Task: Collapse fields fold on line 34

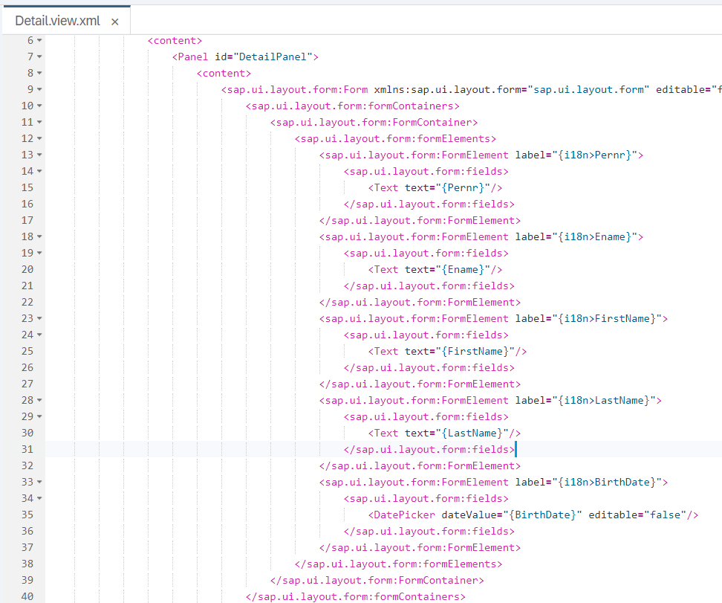Action: 39,499
